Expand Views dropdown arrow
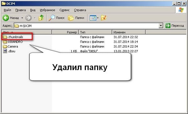 [x=98, y=18]
